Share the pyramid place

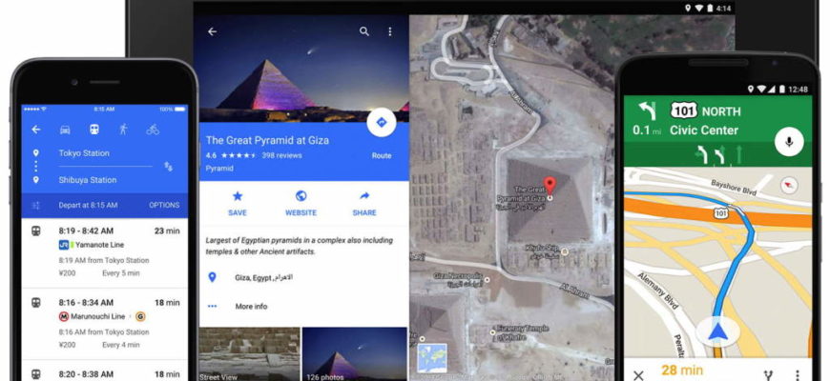[364, 204]
